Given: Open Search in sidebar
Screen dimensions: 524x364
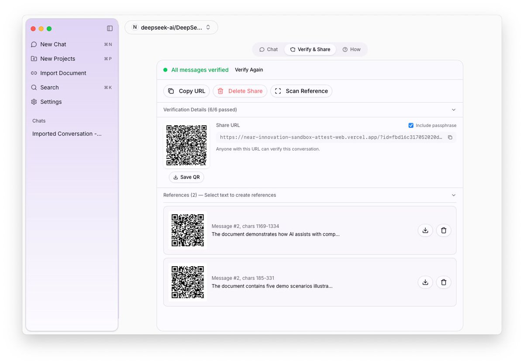Looking at the screenshot, I should [72, 87].
